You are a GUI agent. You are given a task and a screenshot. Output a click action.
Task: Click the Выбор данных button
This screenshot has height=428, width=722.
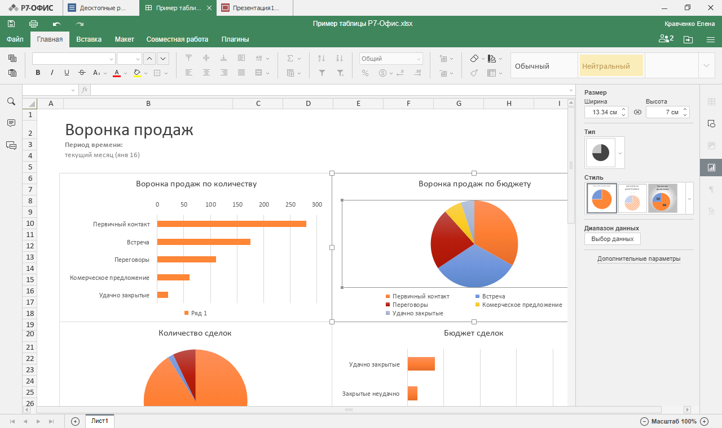click(x=612, y=239)
